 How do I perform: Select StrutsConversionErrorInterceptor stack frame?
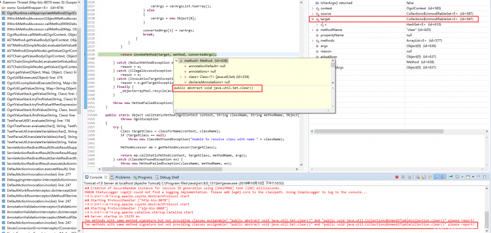point(39,228)
